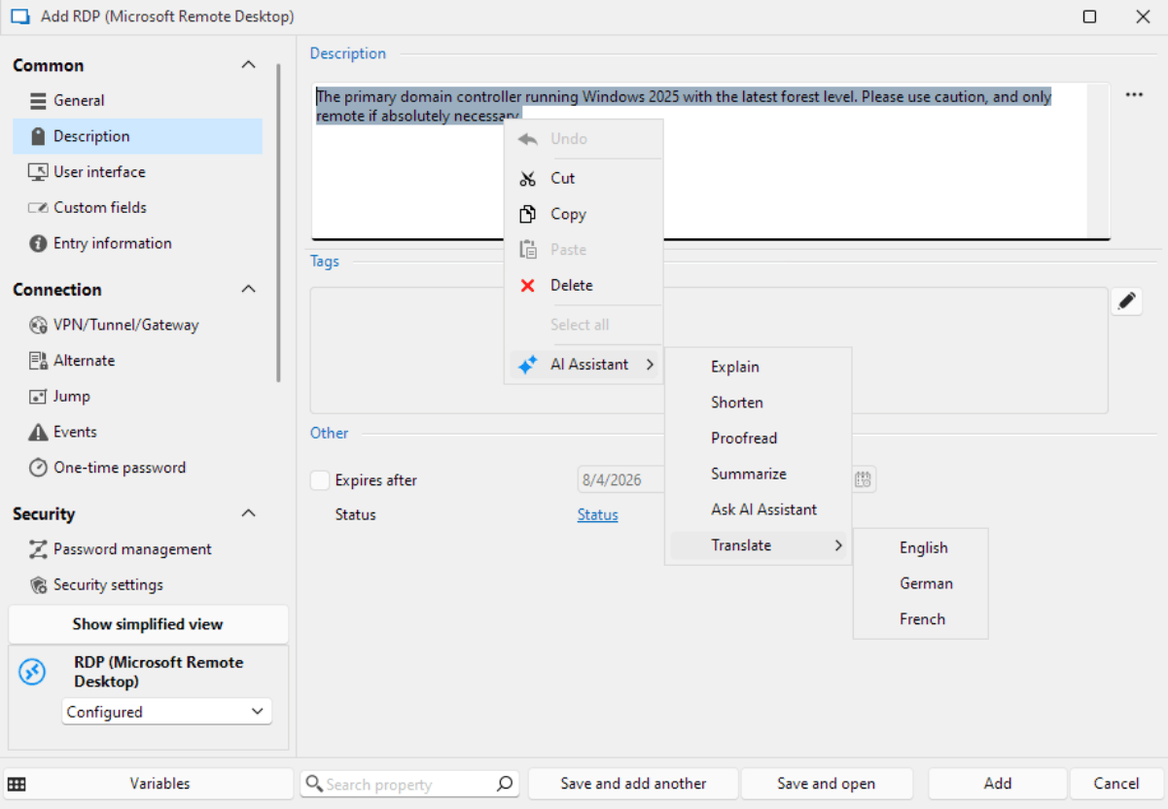The width and height of the screenshot is (1168, 809).
Task: Select Summarize from the AI Assistant menu
Action: [x=748, y=475]
